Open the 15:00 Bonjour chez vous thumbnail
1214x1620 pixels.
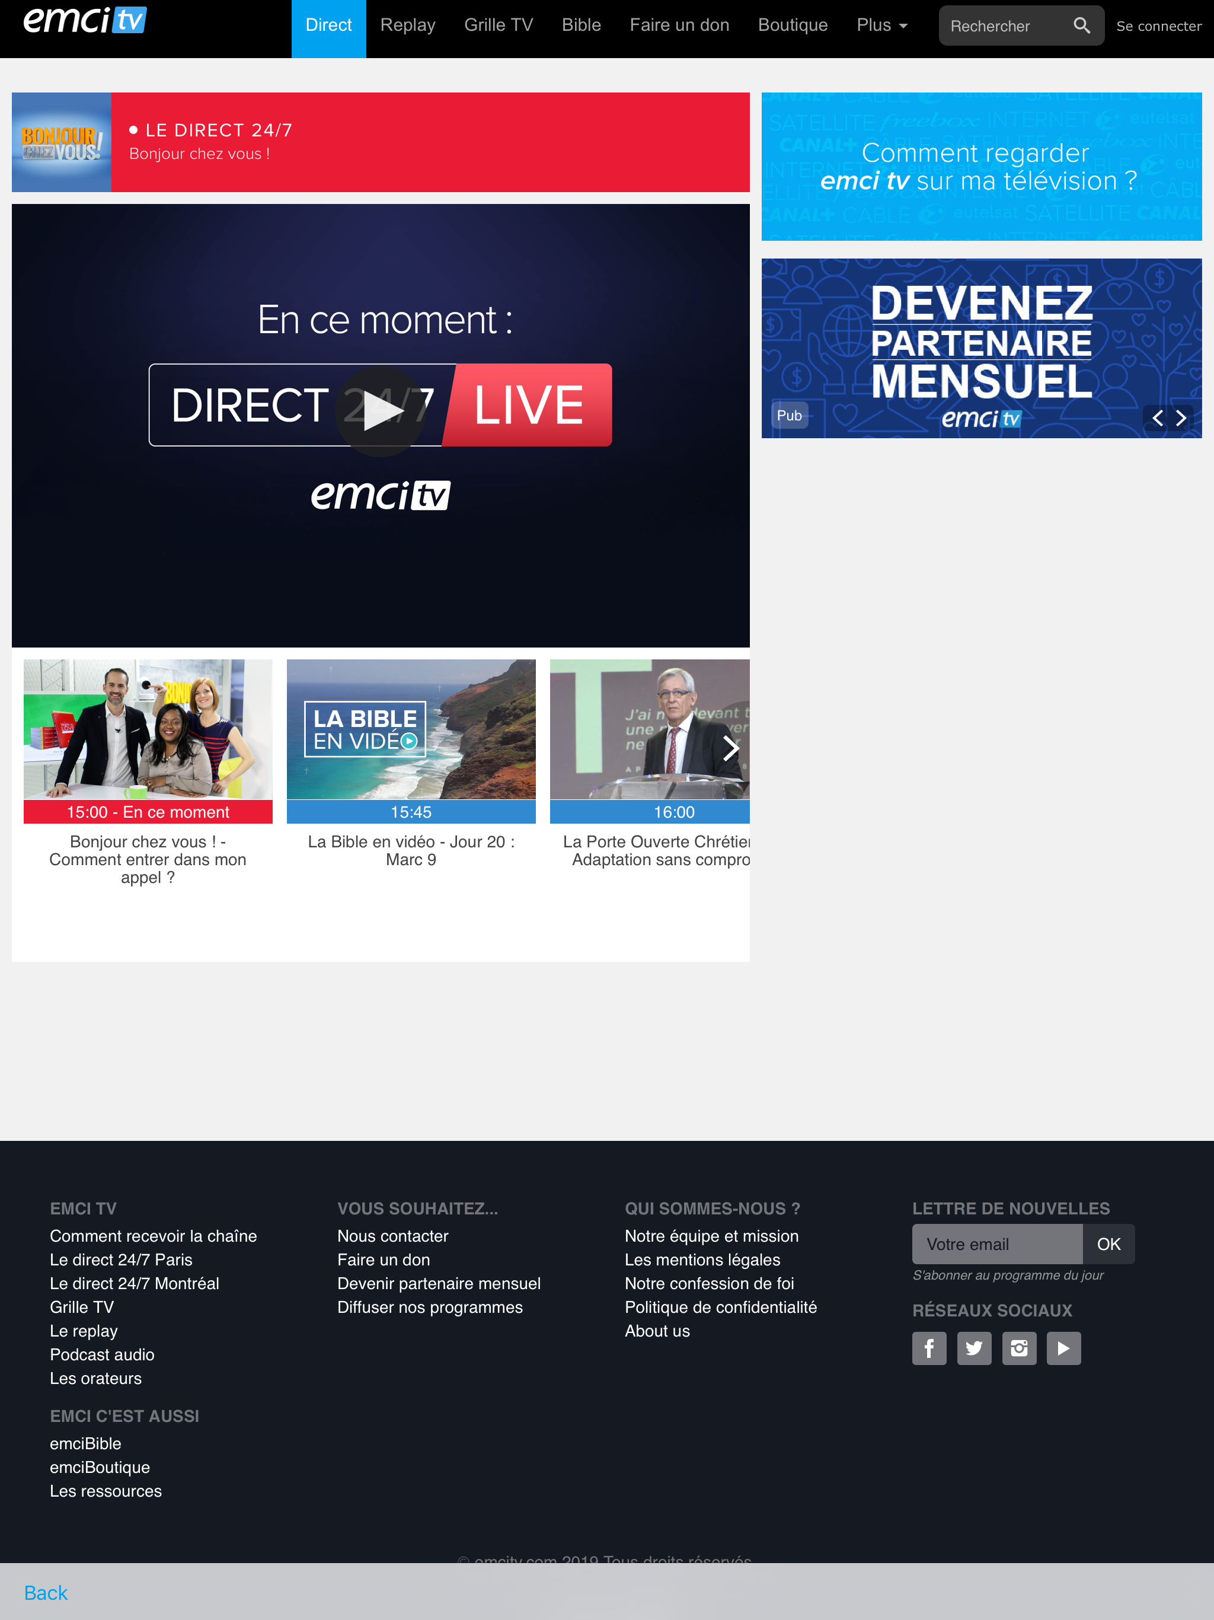pos(148,729)
